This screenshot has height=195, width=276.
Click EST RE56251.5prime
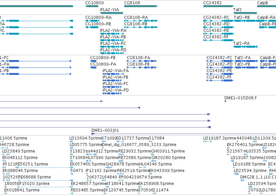pyautogui.click(x=32, y=165)
